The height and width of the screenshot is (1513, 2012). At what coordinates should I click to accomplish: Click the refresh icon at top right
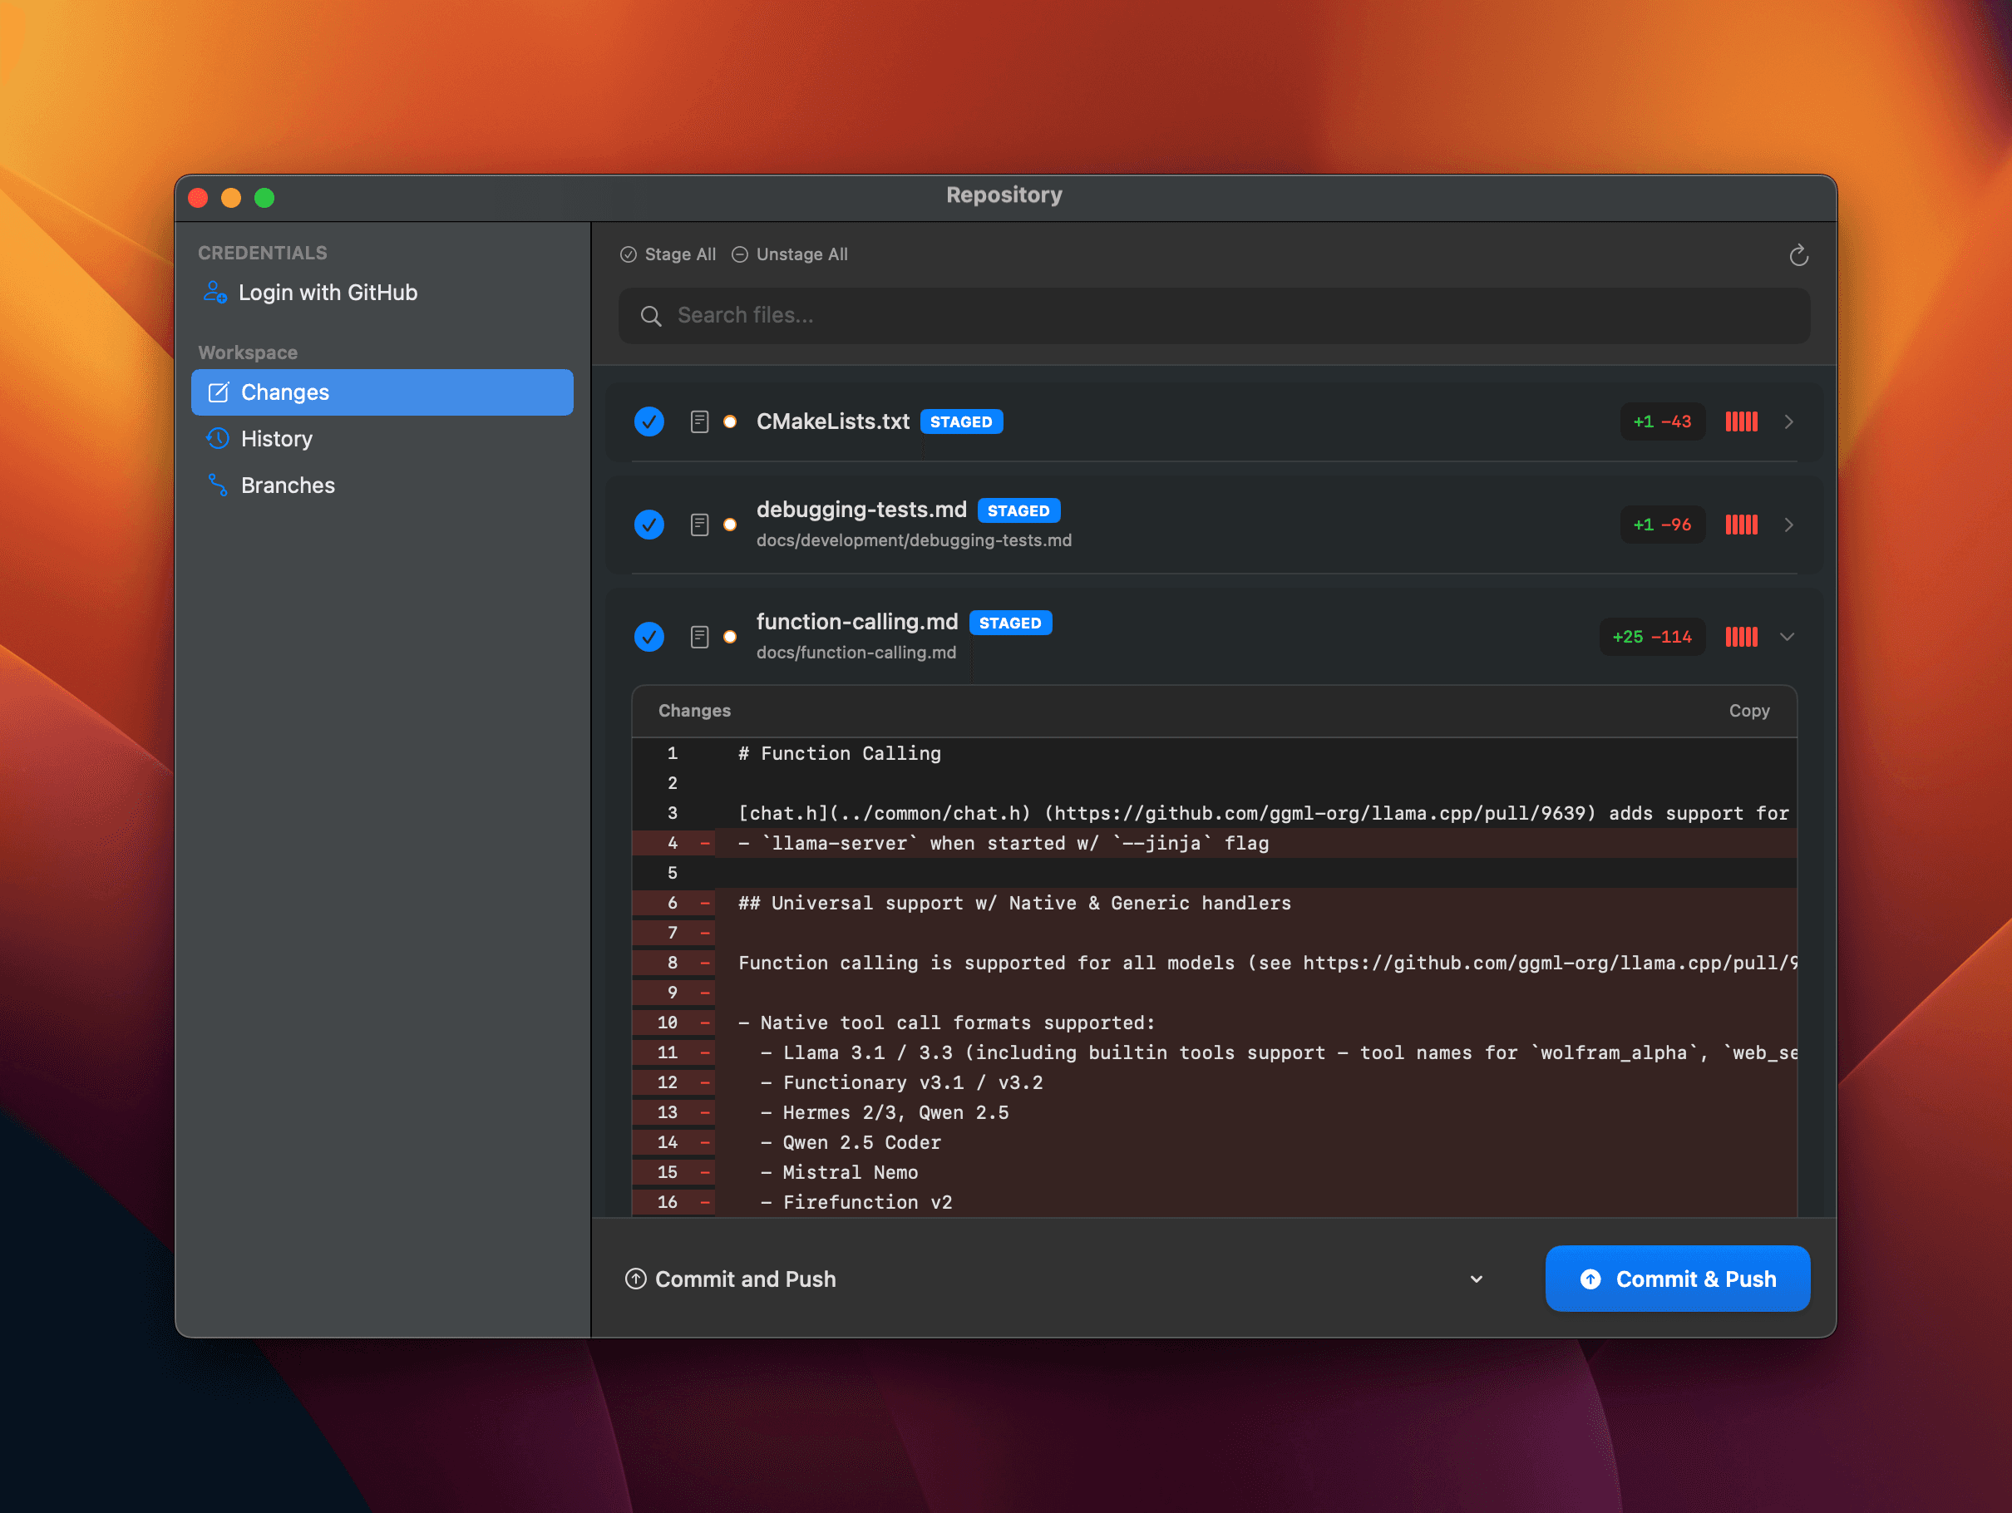click(1798, 255)
